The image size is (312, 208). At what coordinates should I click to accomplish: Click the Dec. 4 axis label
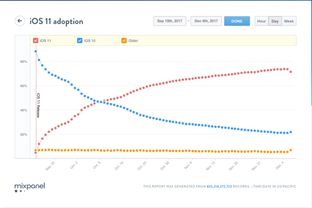[280, 165]
